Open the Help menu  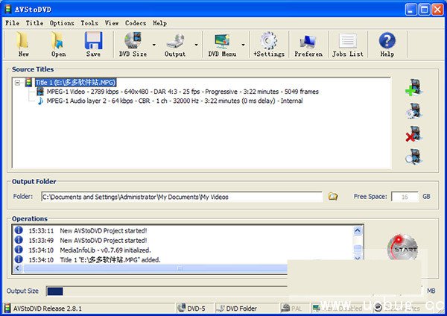point(159,23)
